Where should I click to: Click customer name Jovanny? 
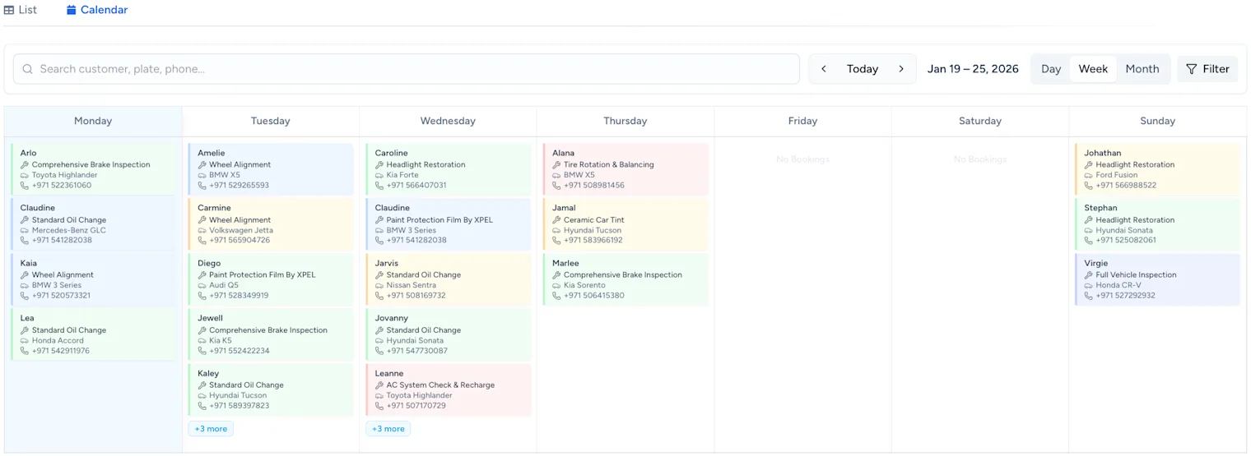tap(392, 319)
